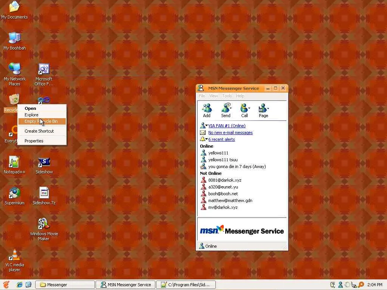Click the MSN Messenger title bar icon
This screenshot has height=290, width=387.
point(201,88)
